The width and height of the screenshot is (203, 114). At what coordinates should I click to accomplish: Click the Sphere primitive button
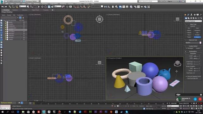(189, 30)
